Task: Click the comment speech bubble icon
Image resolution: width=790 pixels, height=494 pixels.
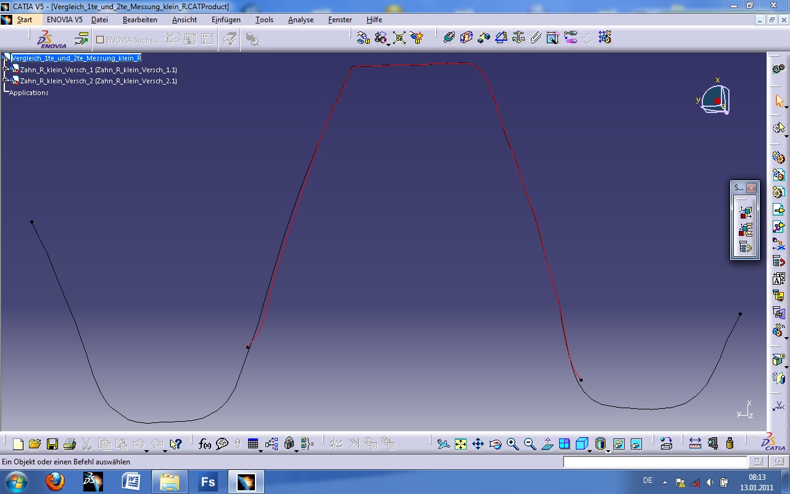Action: (x=222, y=443)
